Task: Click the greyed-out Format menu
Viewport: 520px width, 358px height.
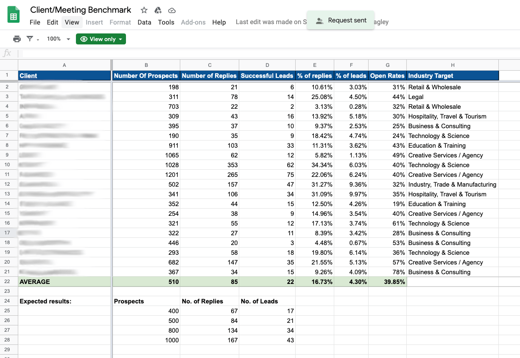Action: (x=120, y=22)
